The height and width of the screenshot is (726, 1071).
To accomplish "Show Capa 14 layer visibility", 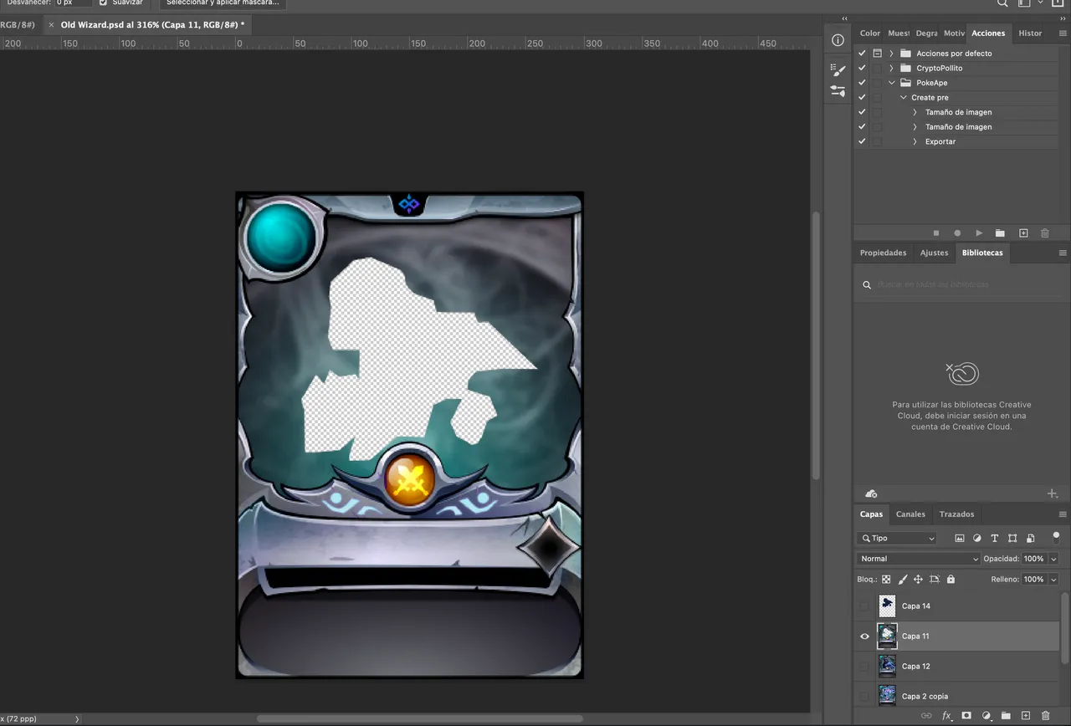I will point(864,606).
